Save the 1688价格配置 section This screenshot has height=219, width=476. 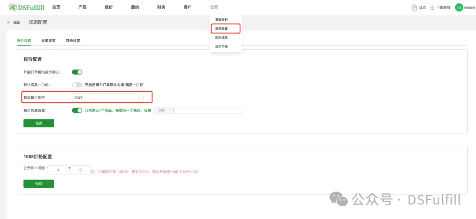pyautogui.click(x=39, y=184)
